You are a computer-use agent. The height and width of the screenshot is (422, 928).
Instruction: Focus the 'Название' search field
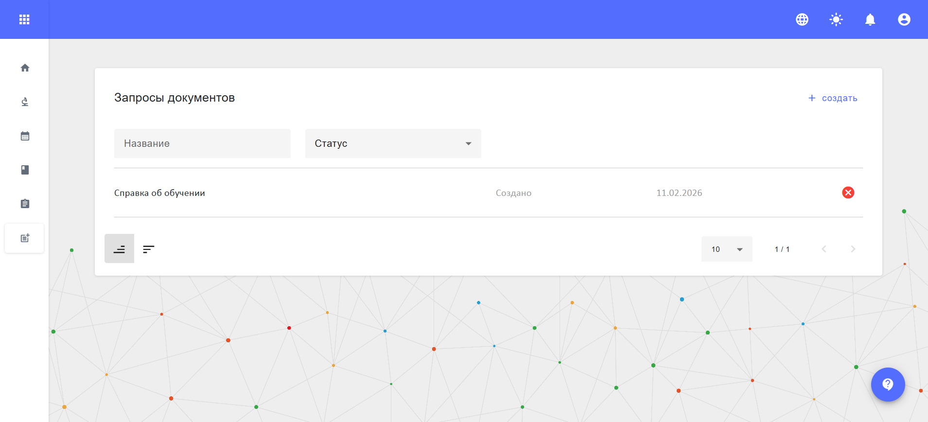202,143
